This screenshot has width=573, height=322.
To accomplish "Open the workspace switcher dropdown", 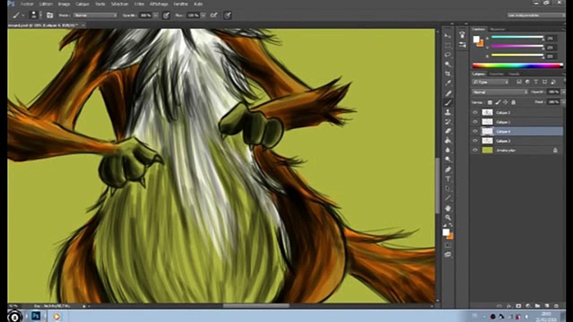I will [536, 15].
